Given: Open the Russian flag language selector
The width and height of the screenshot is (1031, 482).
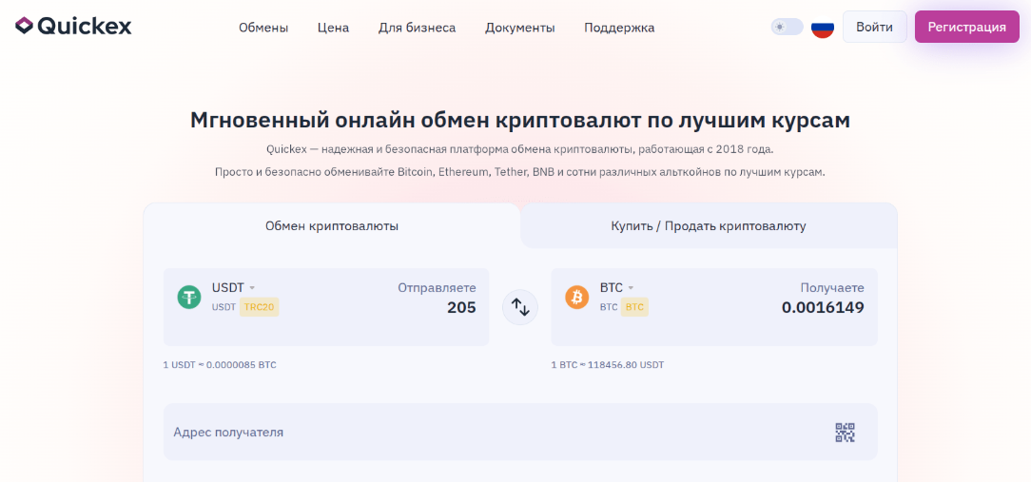Looking at the screenshot, I should (x=823, y=27).
